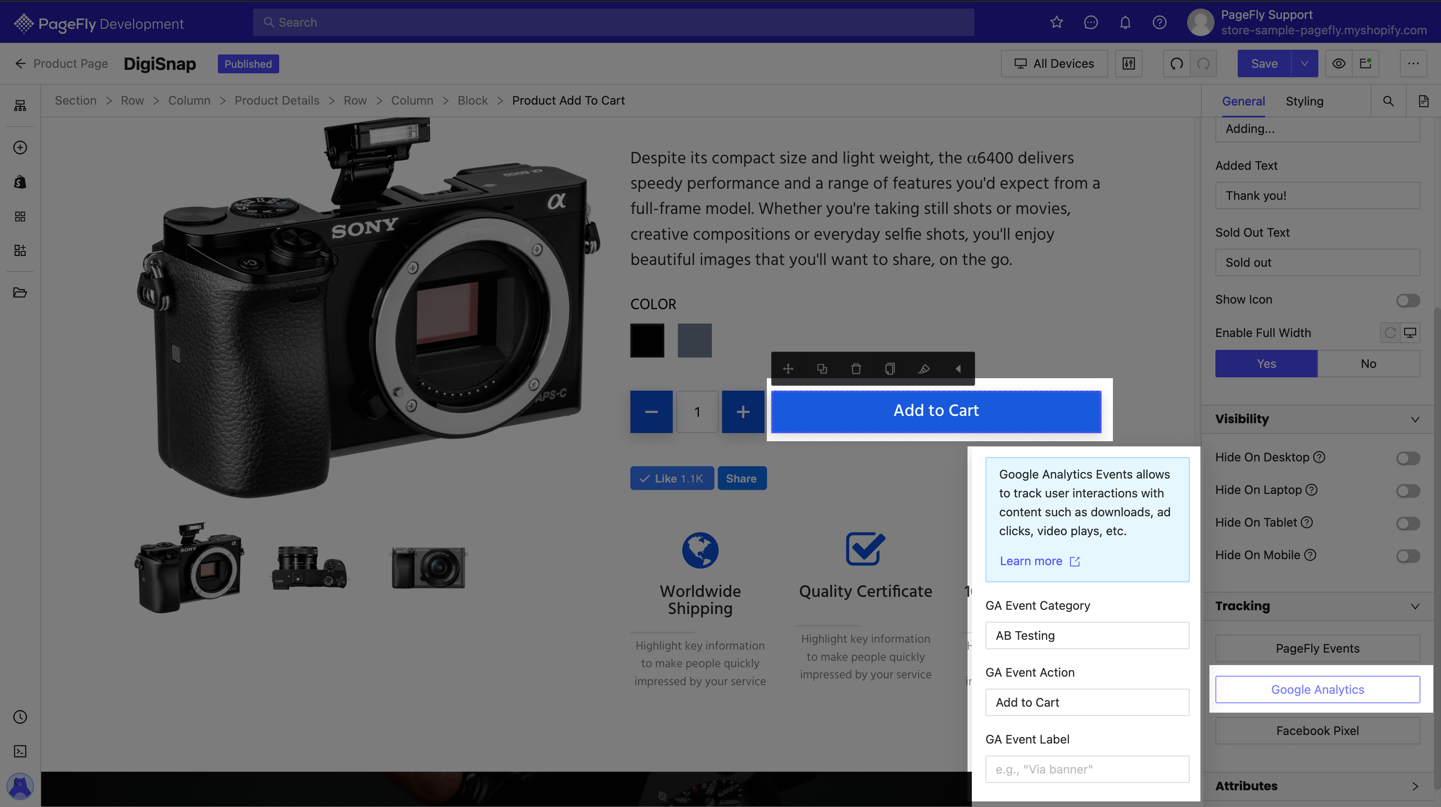The height and width of the screenshot is (807, 1441).
Task: Open notifications bell icon
Action: [x=1125, y=22]
